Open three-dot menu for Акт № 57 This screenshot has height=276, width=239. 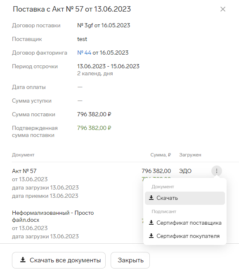[x=217, y=171]
